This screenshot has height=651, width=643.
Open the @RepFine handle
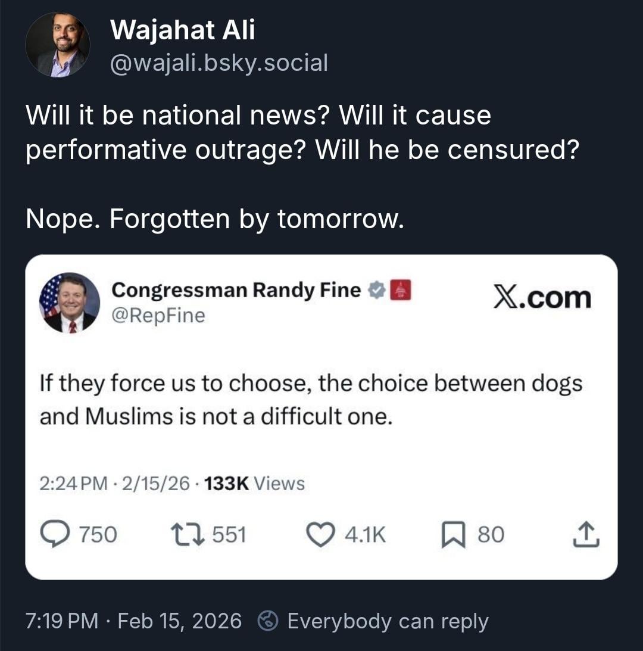point(158,316)
